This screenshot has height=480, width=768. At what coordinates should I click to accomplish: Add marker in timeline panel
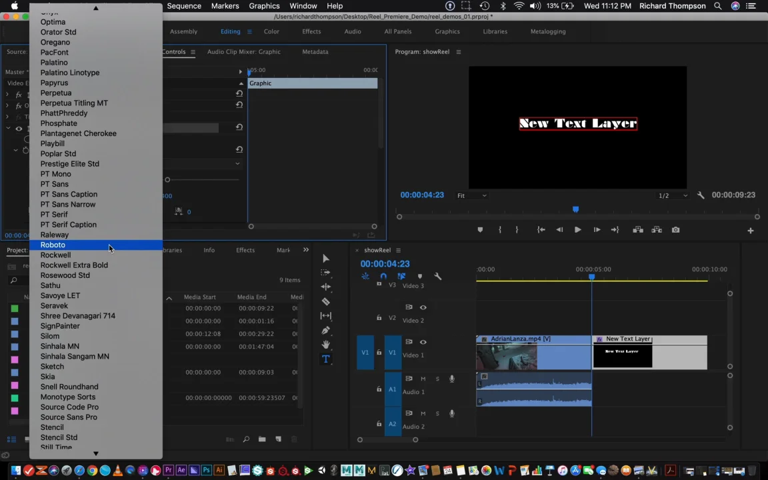[x=420, y=277]
